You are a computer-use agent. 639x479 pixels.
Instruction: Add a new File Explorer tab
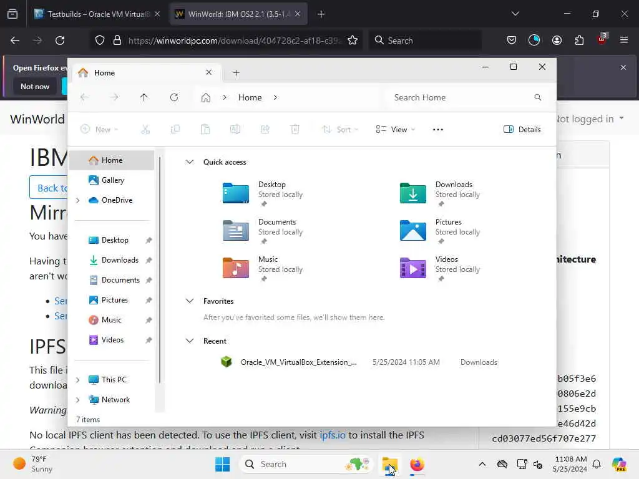coord(236,73)
